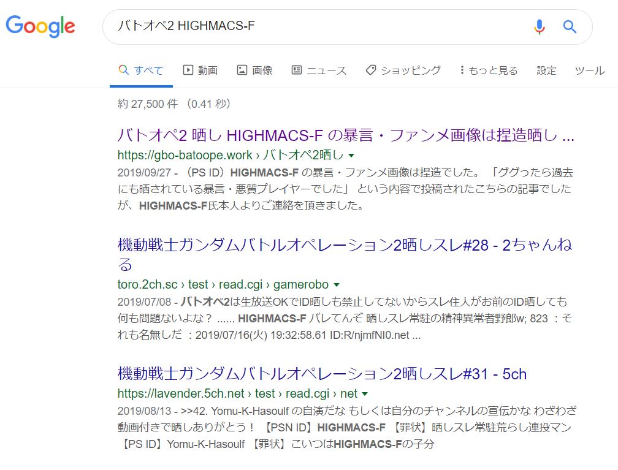Click the 2019/08/13 snippet text

click(x=347, y=428)
